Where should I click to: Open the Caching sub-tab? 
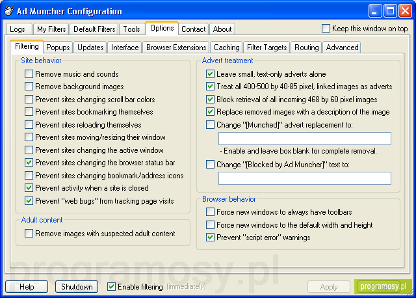click(x=227, y=47)
